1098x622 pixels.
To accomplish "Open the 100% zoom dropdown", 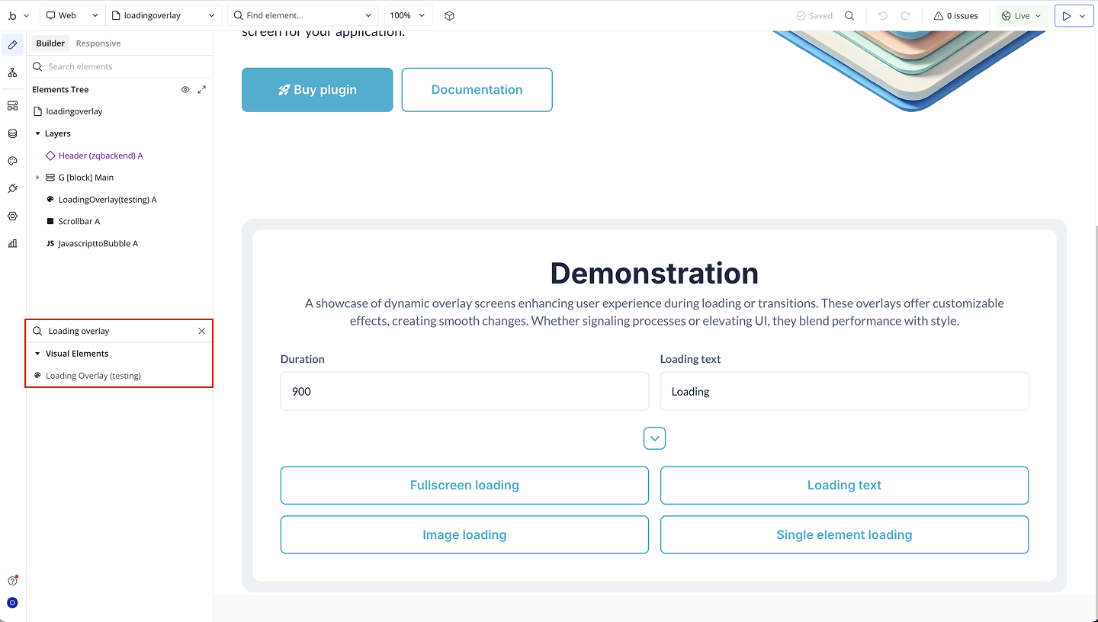I will pyautogui.click(x=408, y=15).
